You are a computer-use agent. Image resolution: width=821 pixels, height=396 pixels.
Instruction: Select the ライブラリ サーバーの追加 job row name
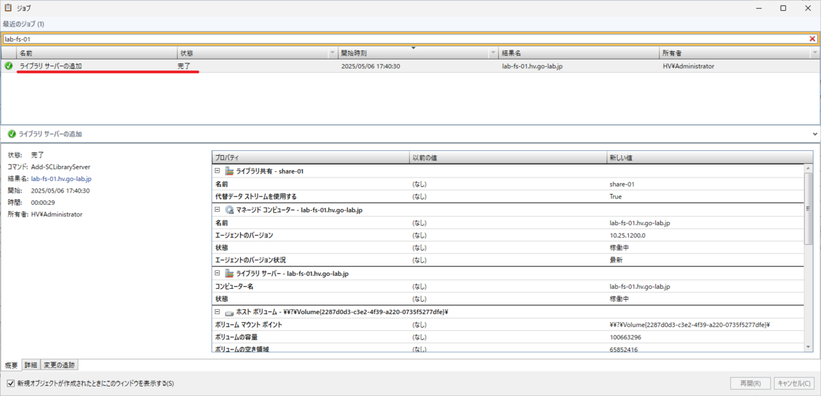pyautogui.click(x=51, y=66)
